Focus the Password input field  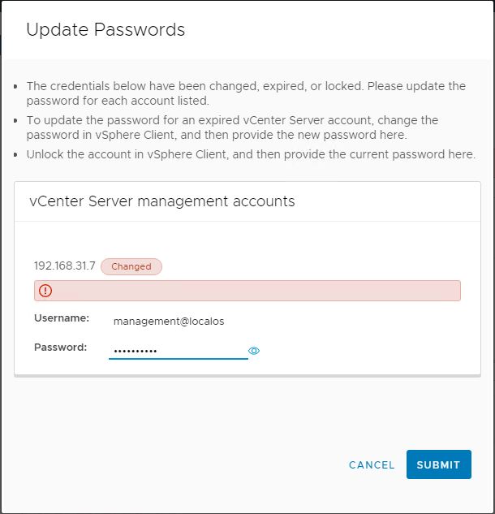(179, 351)
